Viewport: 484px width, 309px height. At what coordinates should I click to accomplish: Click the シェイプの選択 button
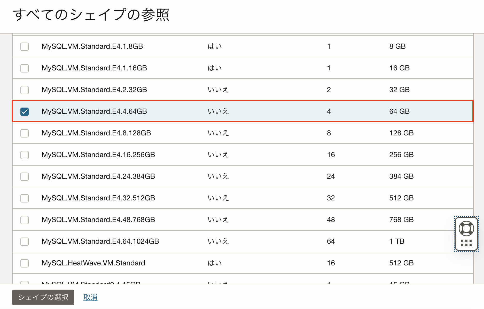pyautogui.click(x=43, y=297)
